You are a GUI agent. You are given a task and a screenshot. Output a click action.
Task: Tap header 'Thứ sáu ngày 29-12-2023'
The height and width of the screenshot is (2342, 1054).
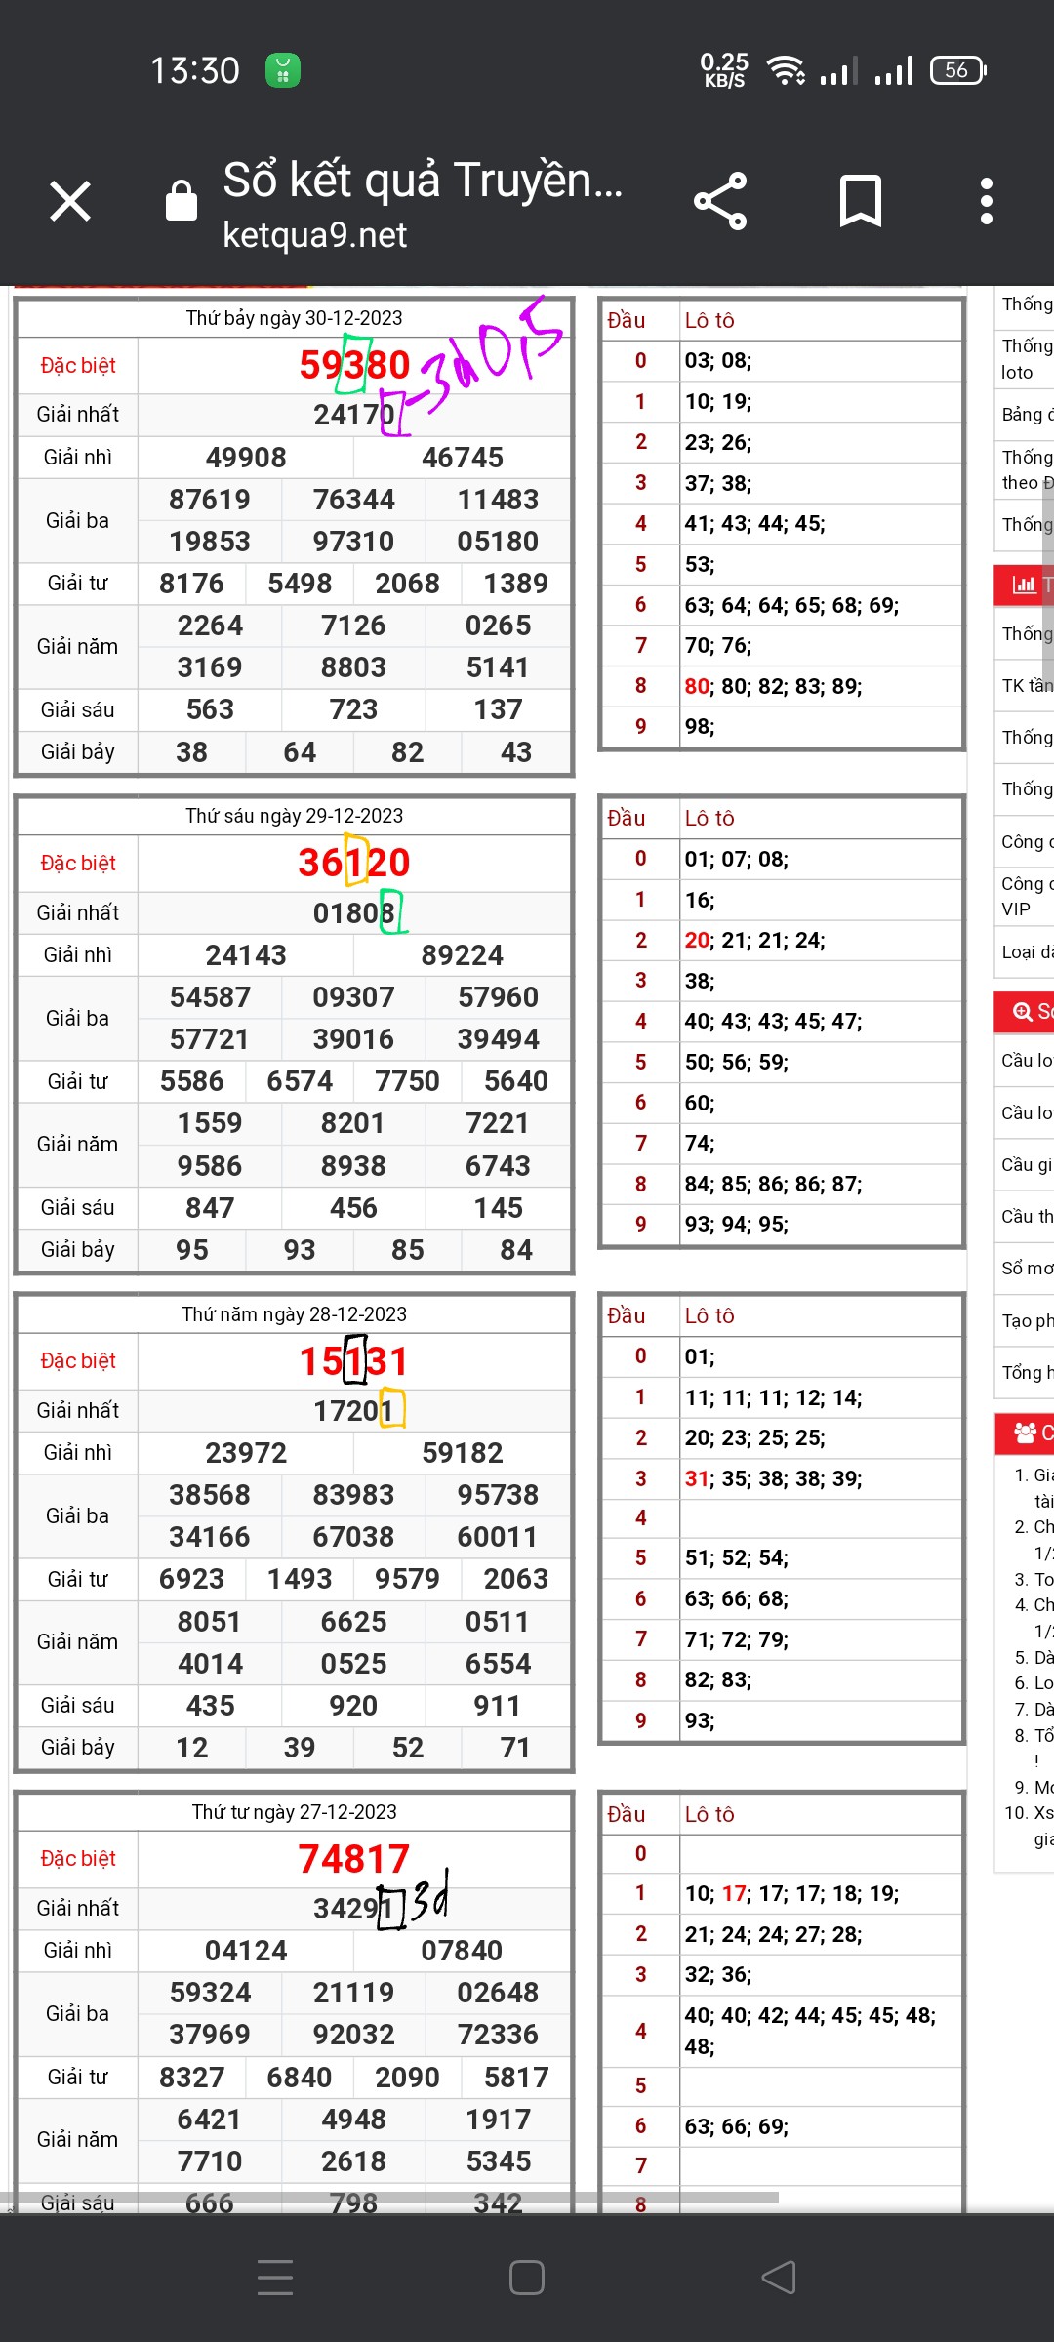294,816
